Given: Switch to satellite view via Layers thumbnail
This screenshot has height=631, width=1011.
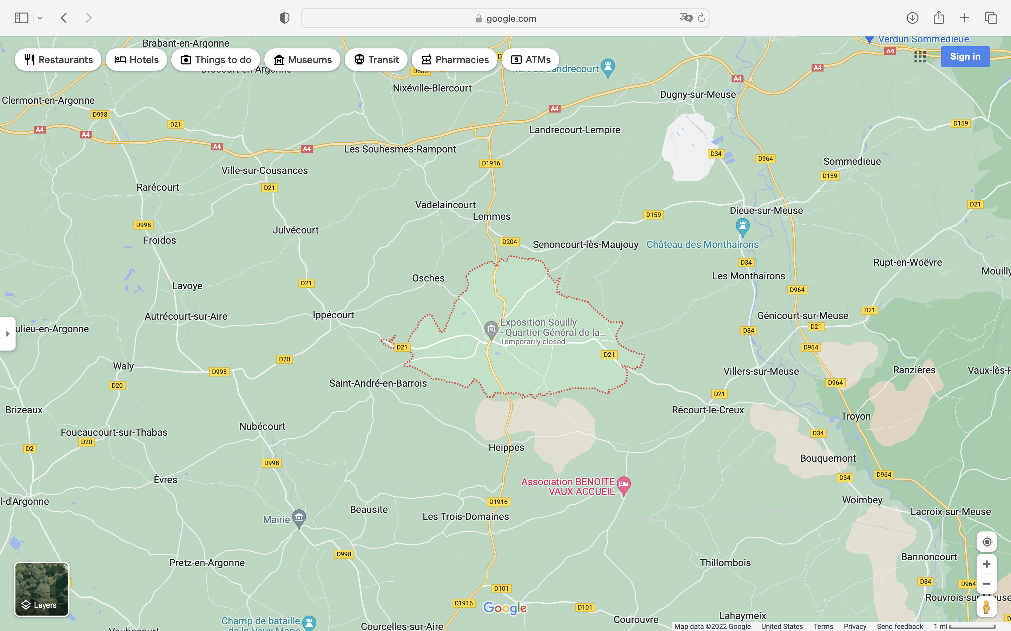Looking at the screenshot, I should point(42,589).
